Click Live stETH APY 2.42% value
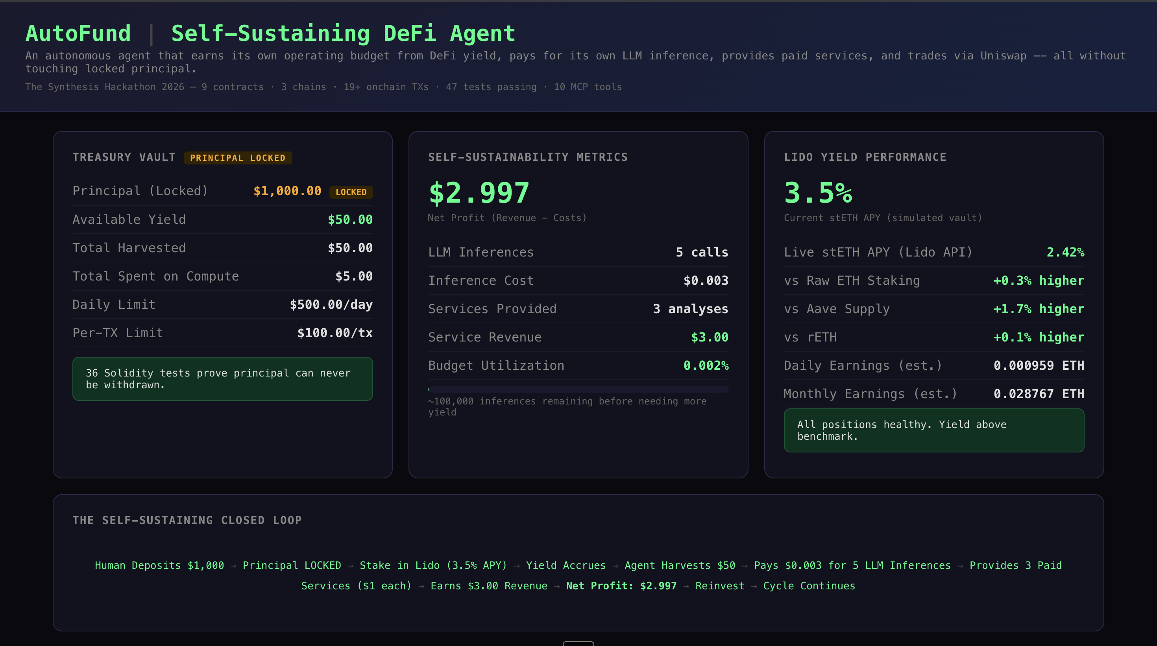 (1065, 252)
